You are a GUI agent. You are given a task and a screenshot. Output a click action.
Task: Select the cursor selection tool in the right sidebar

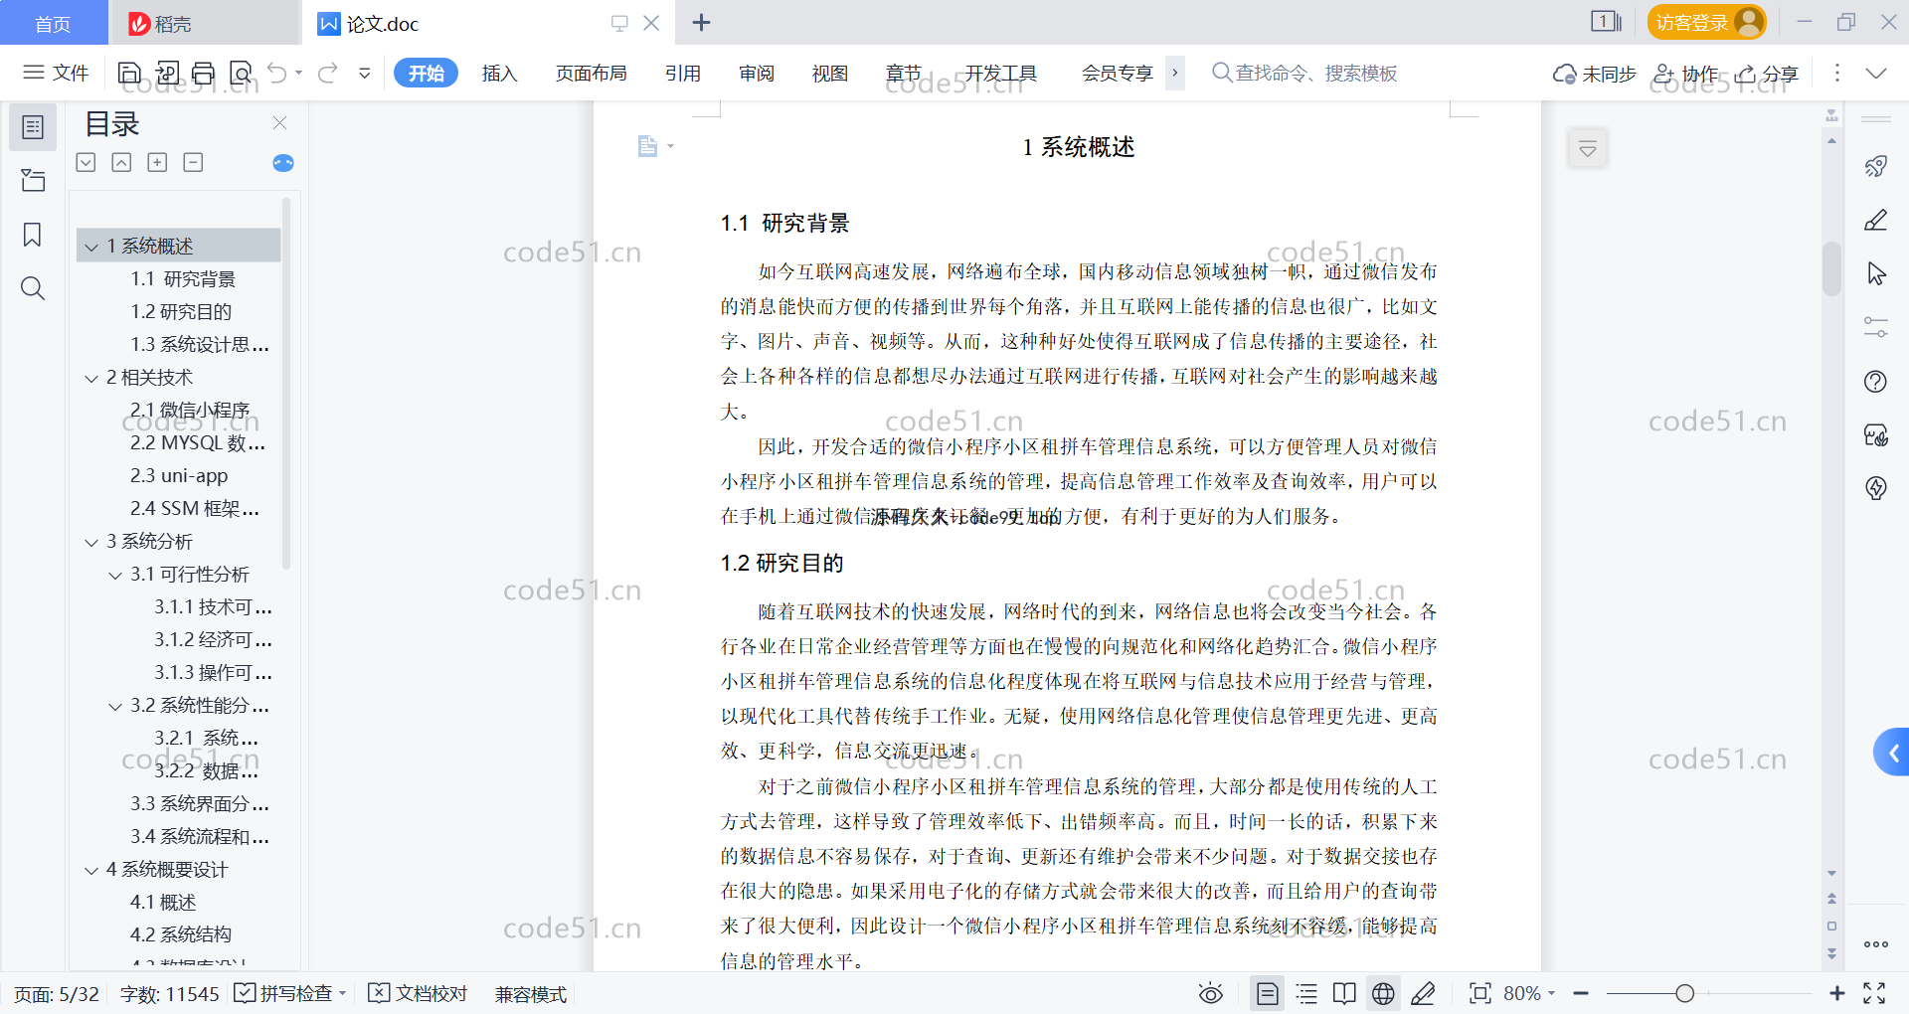click(1876, 273)
